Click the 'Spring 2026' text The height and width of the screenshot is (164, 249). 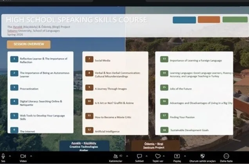click(15, 34)
